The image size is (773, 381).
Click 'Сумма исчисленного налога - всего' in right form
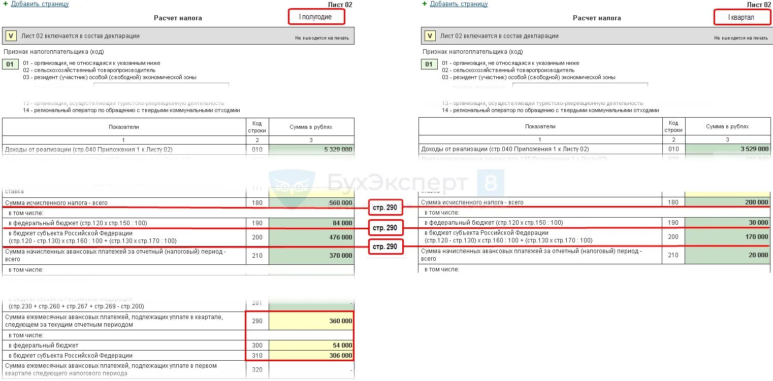click(473, 202)
